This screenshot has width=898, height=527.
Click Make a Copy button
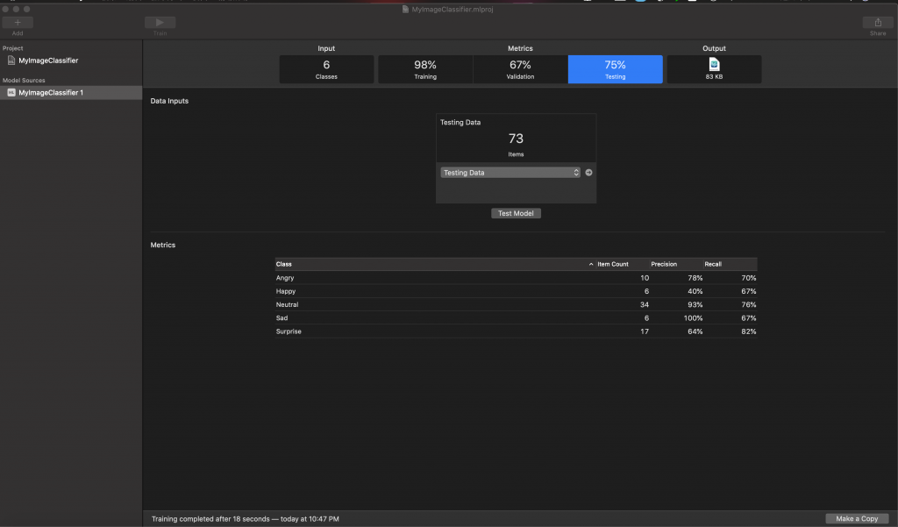tap(857, 518)
